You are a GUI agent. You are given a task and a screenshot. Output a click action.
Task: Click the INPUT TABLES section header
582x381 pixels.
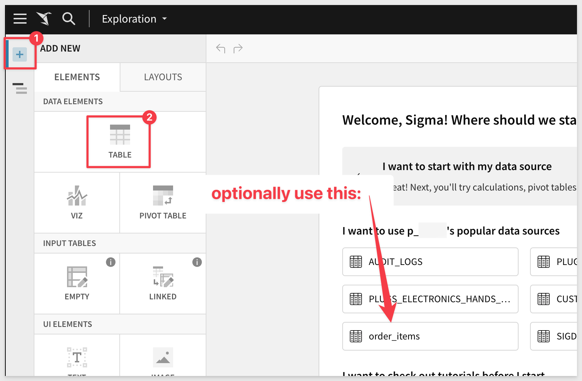[x=70, y=243]
